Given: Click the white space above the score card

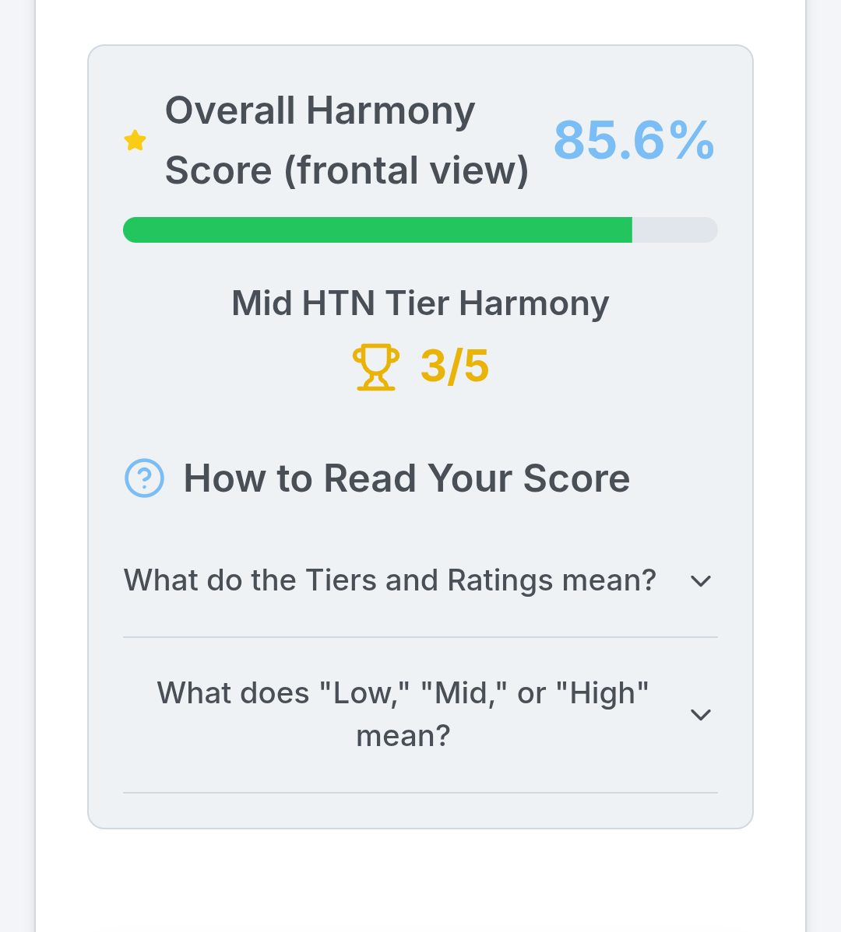Looking at the screenshot, I should (x=420, y=22).
